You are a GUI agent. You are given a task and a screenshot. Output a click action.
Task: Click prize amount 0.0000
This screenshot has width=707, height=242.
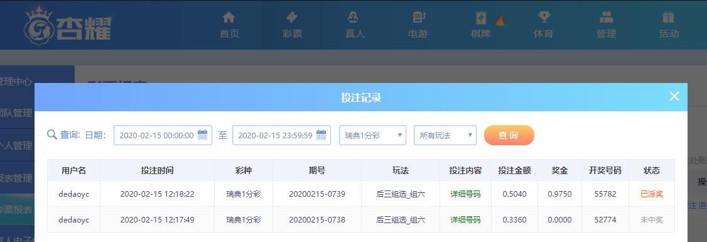[x=559, y=220]
